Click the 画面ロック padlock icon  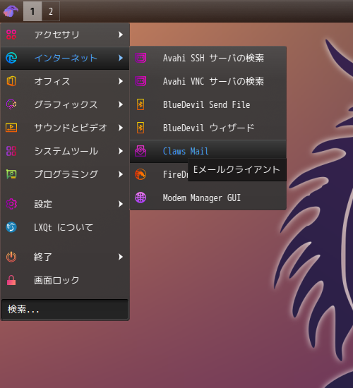point(11,280)
